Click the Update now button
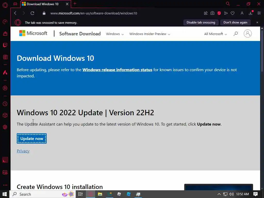 (32, 138)
